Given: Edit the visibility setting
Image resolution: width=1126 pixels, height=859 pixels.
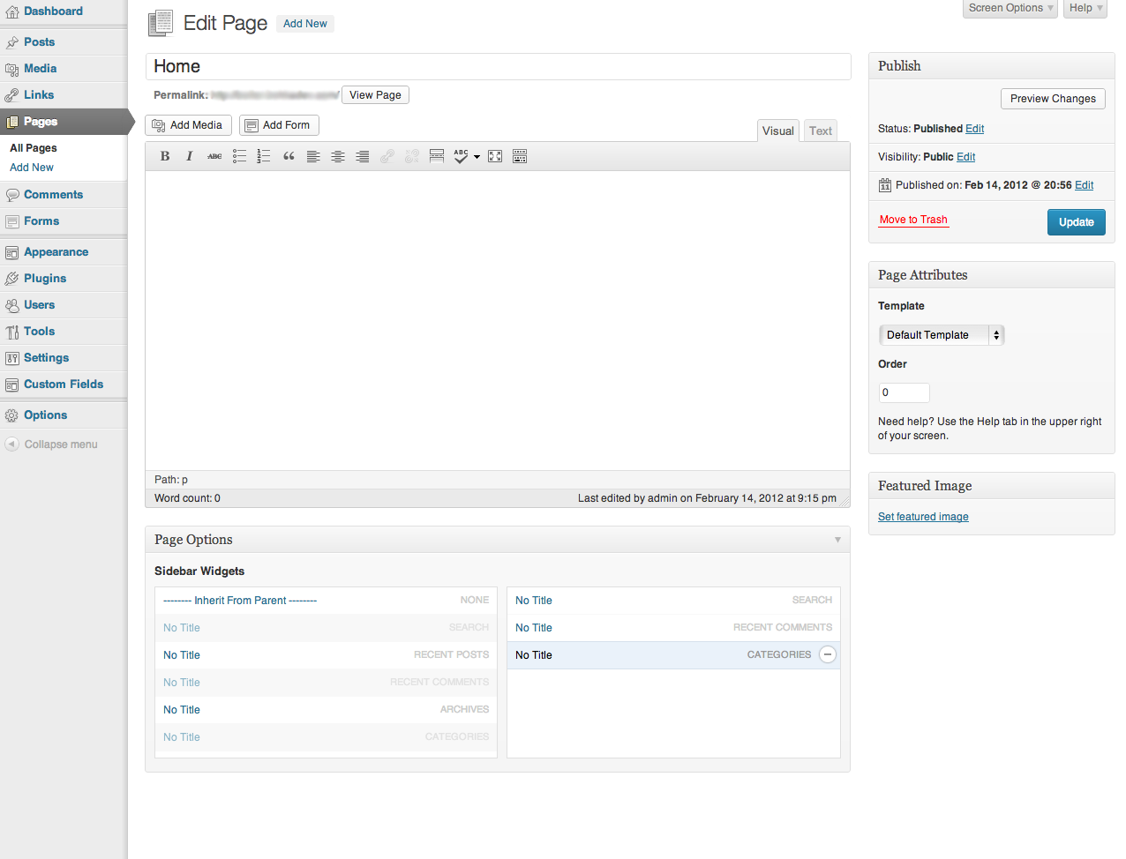Looking at the screenshot, I should tap(966, 157).
